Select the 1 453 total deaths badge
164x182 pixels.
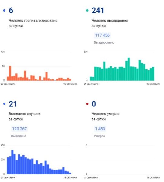[100, 129]
